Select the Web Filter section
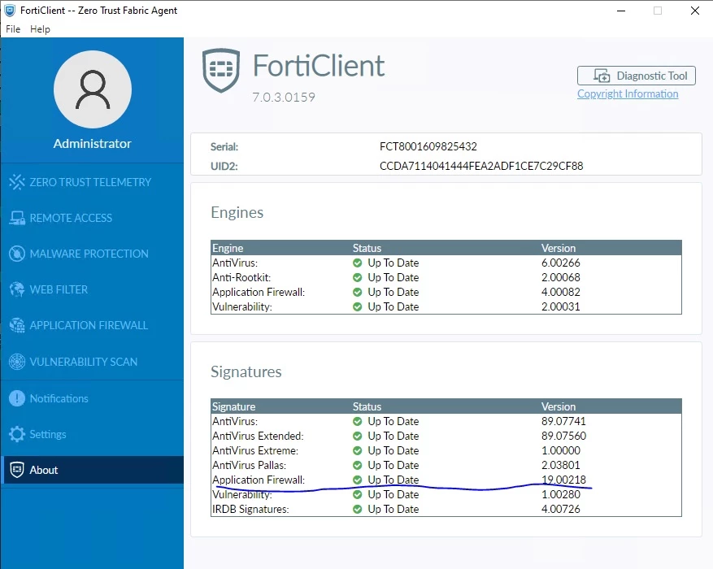Image resolution: width=713 pixels, height=569 pixels. [x=93, y=289]
